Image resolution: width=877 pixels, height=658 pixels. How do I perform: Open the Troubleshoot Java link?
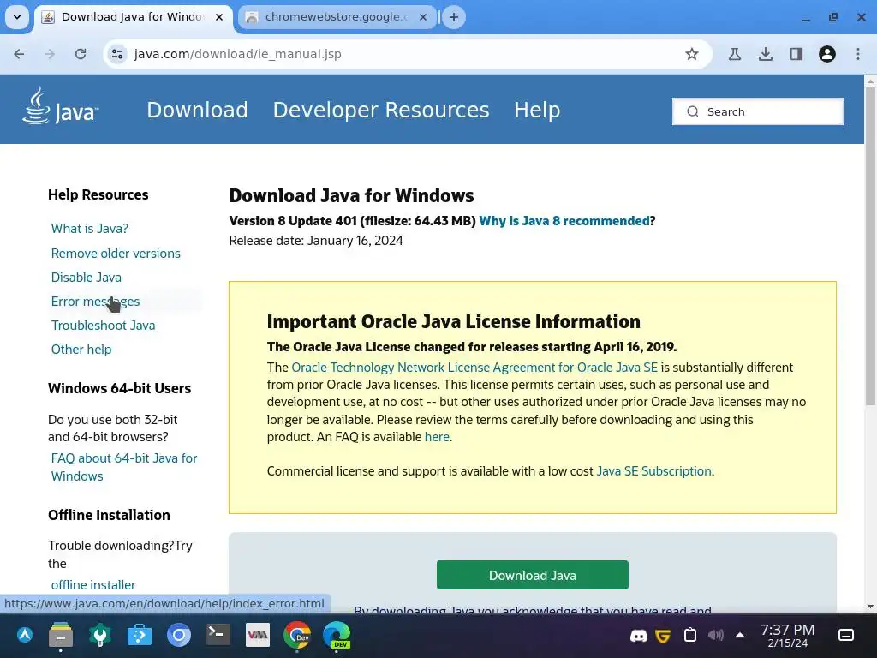point(103,326)
